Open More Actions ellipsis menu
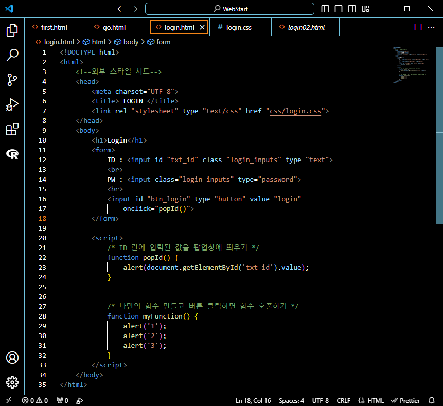Viewport: 443px width, 406px height. pyautogui.click(x=431, y=27)
